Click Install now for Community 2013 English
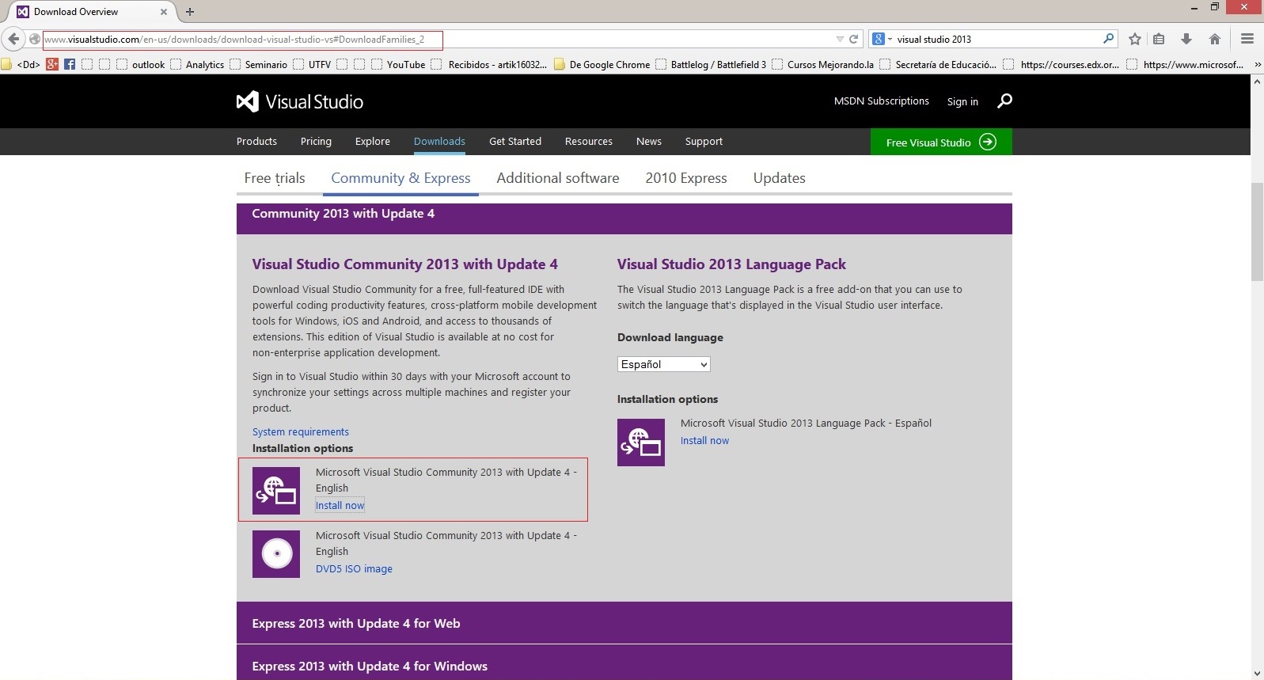 (340, 505)
